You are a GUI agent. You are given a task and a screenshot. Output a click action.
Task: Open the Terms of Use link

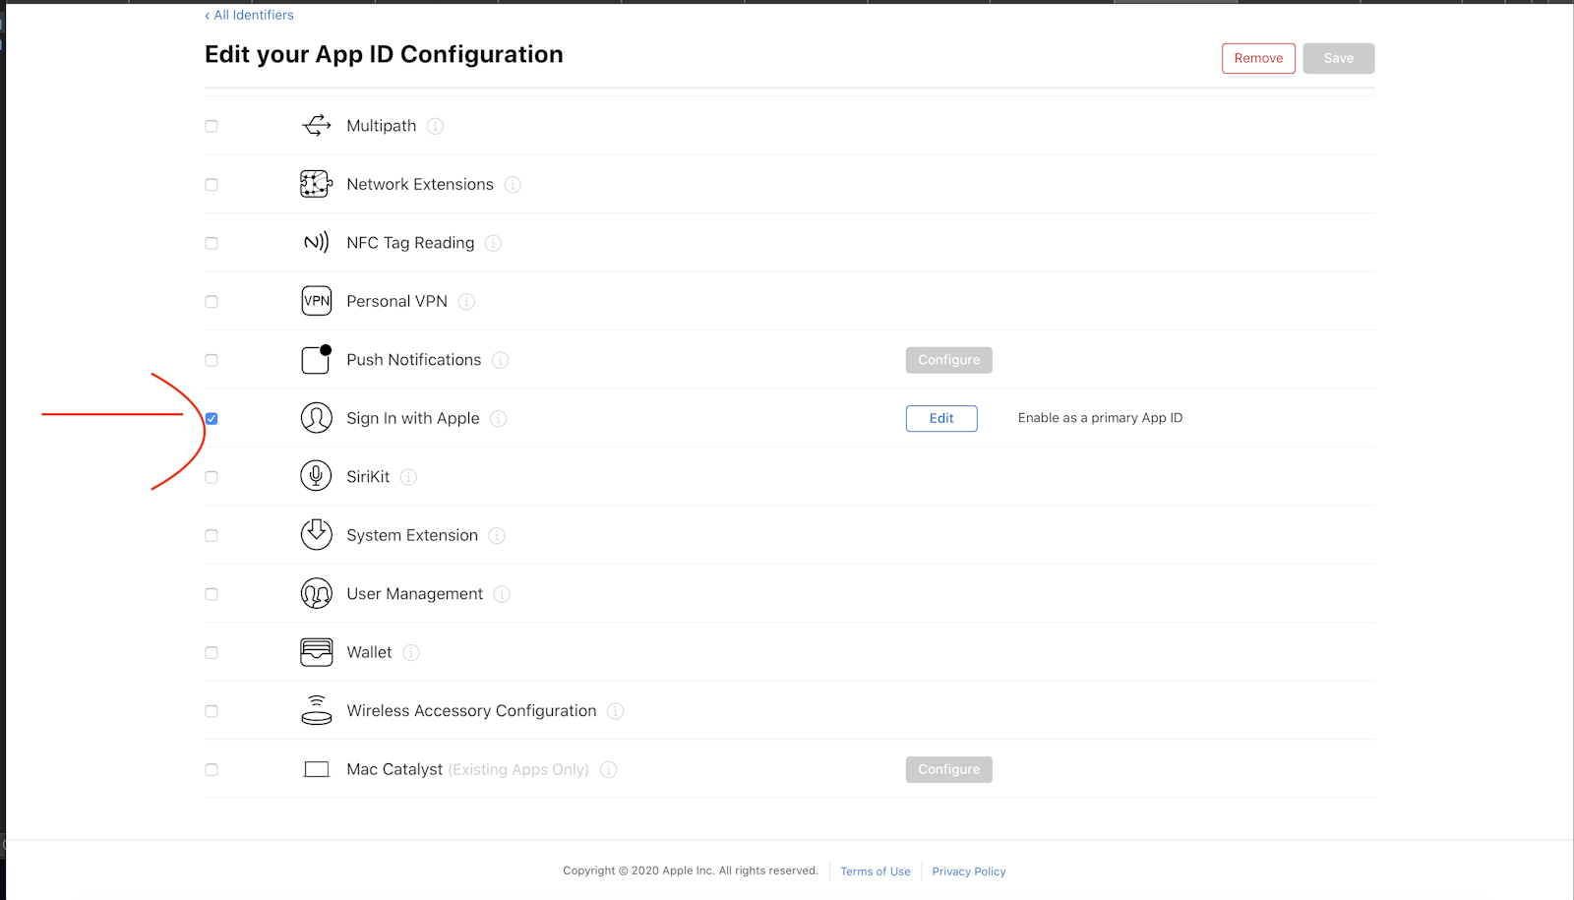pos(875,870)
